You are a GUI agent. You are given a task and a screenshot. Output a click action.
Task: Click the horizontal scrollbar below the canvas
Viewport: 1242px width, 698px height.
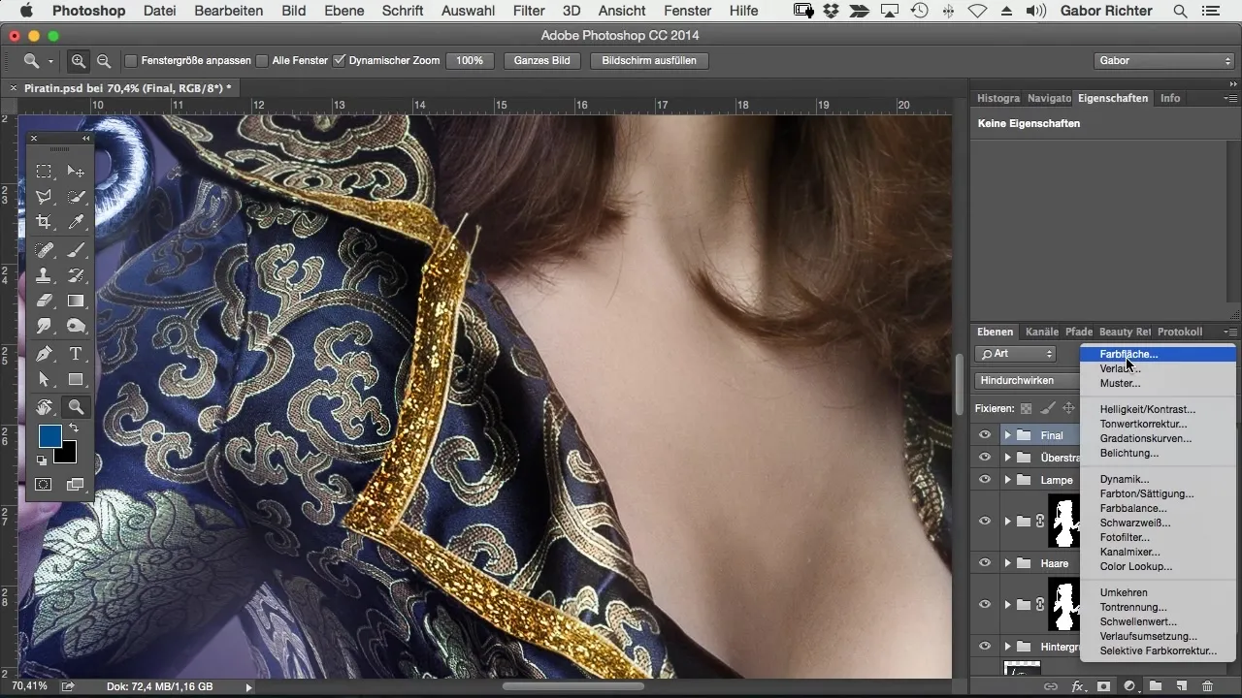tap(573, 686)
